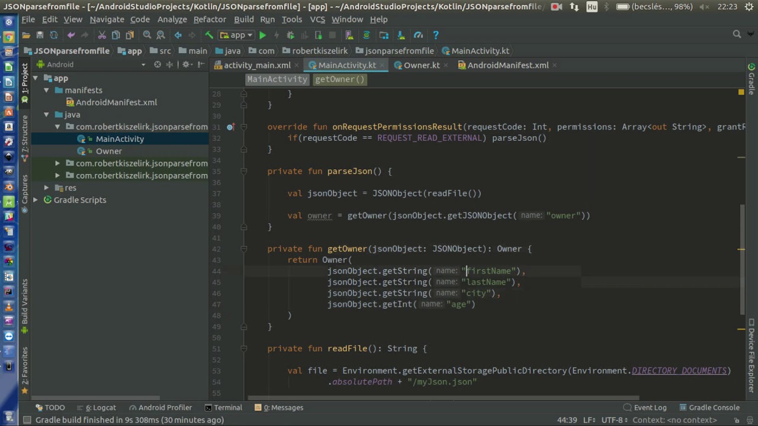This screenshot has width=758, height=426.
Task: Click the collapse all icon in Project panel
Action: [169, 64]
